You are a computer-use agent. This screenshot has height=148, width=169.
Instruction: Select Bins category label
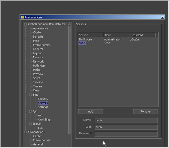point(35,95)
